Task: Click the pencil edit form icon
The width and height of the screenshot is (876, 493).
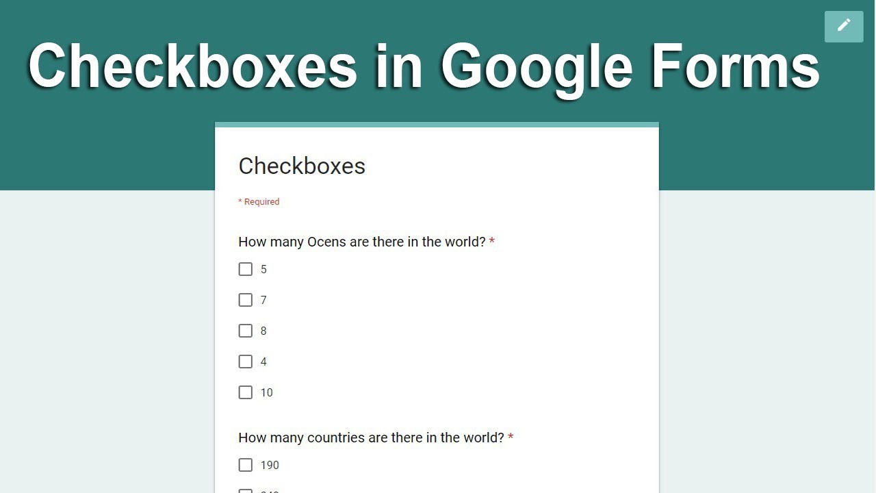Action: tap(844, 26)
